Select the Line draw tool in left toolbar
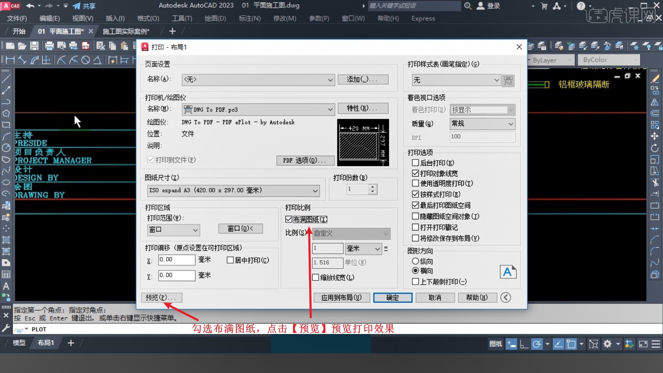The width and height of the screenshot is (663, 373). 6,79
